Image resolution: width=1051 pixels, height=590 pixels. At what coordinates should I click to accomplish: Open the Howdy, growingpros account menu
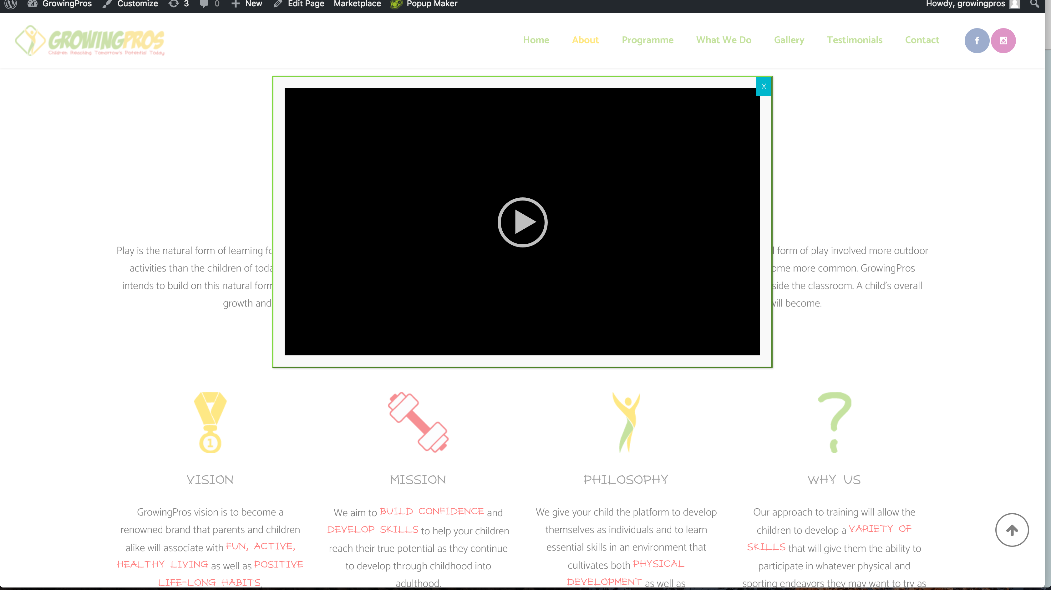coord(973,4)
